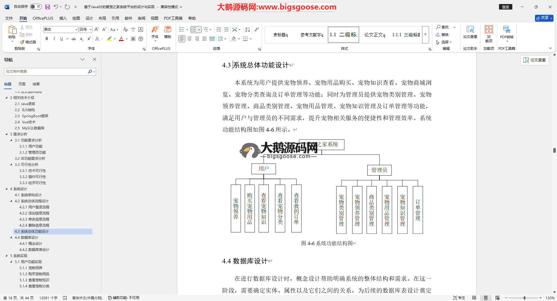This screenshot has height=301, width=557.
Task: Open the PDF转换 tool
Action: pyautogui.click(x=507, y=32)
